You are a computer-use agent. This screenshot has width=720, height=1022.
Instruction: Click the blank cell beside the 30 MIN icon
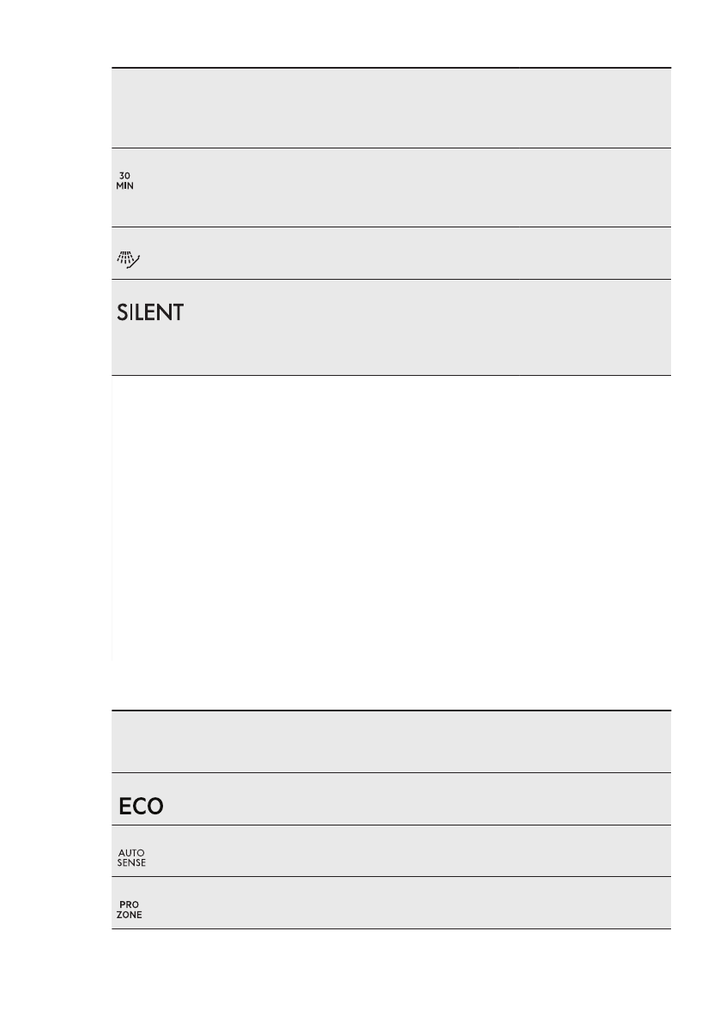403,187
